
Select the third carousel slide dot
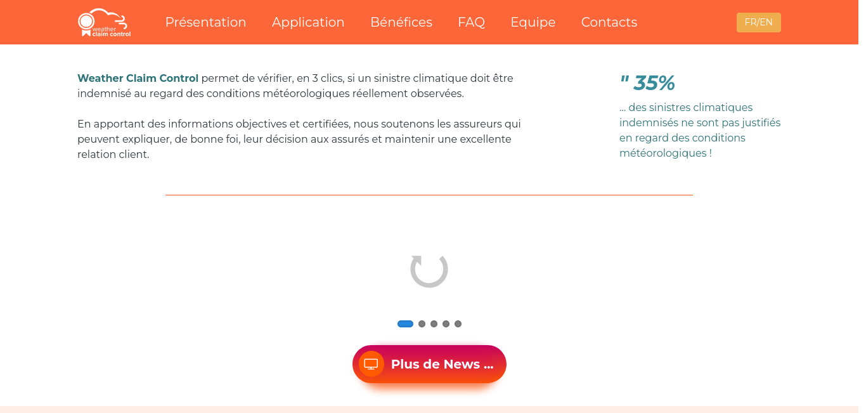point(434,324)
